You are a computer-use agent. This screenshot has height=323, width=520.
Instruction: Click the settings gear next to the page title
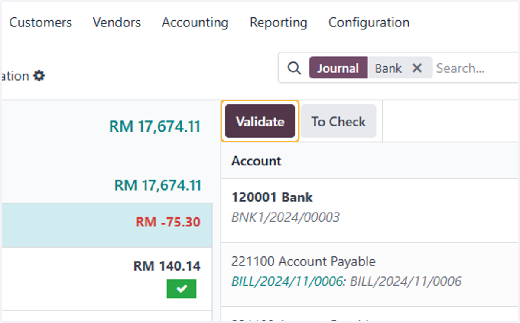coord(39,76)
